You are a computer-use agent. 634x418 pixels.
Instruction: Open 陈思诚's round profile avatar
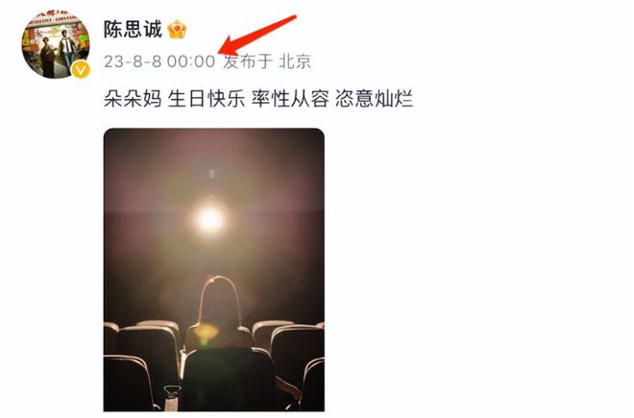pos(56,43)
